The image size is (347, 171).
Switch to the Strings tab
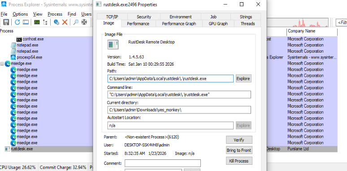(246, 17)
